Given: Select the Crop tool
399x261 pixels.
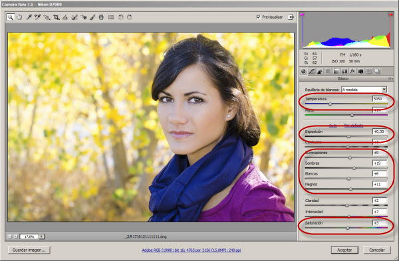Looking at the screenshot, I should click(x=57, y=17).
